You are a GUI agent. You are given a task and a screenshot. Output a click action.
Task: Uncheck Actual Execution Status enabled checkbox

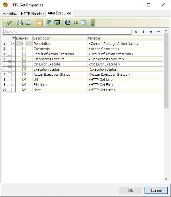pos(24,74)
